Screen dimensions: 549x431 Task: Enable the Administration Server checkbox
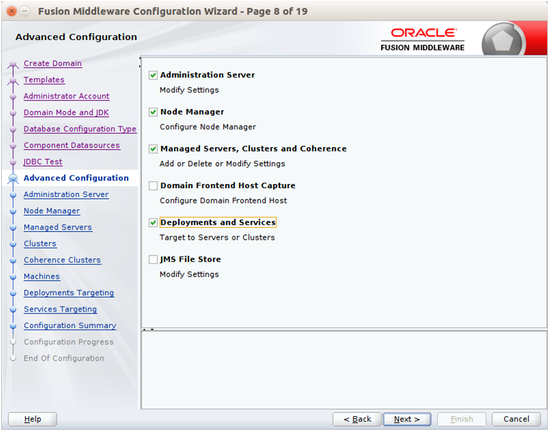153,75
